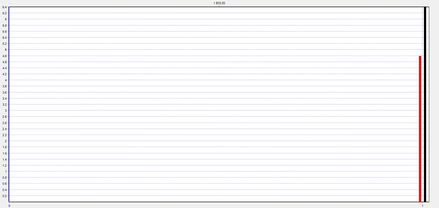Click the 5.8 value on the vertical axis
Image resolution: width=439 pixels, height=208 pixels.
(x=4, y=25)
